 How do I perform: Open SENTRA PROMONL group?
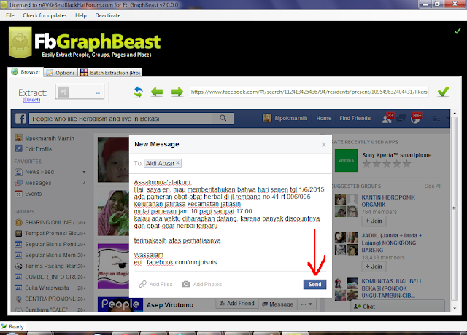tap(50, 299)
